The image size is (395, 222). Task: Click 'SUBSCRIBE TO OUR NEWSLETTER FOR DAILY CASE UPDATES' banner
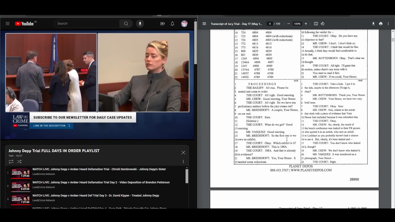coord(83,117)
